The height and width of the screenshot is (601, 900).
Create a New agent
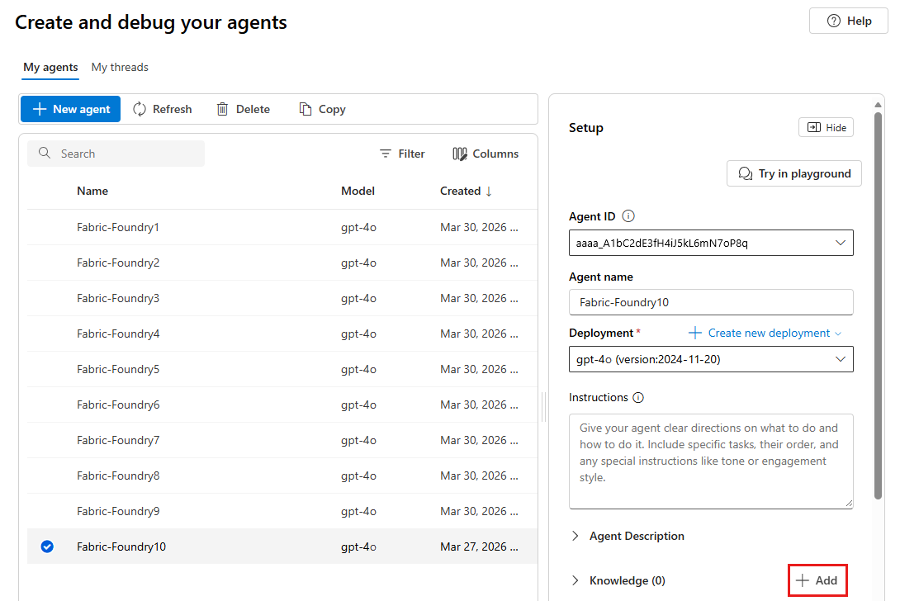coord(71,109)
